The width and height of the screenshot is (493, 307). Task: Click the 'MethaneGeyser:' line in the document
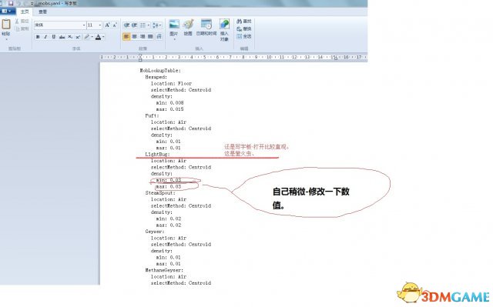tap(164, 270)
